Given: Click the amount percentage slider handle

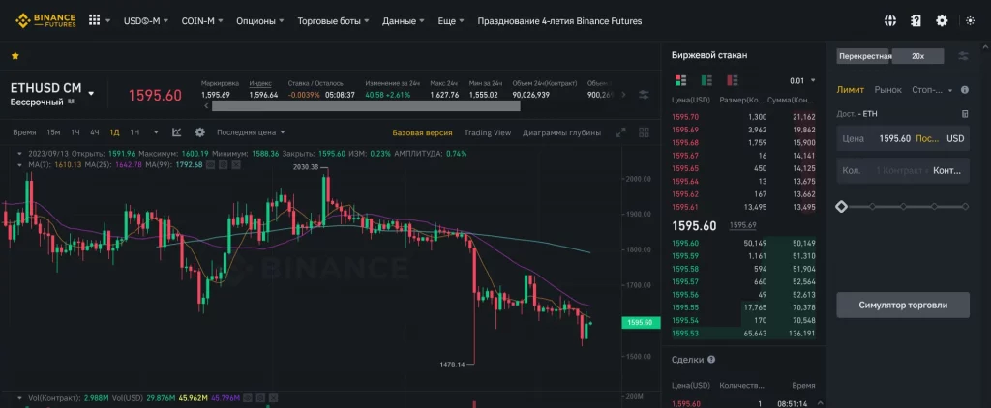Looking at the screenshot, I should pyautogui.click(x=841, y=207).
